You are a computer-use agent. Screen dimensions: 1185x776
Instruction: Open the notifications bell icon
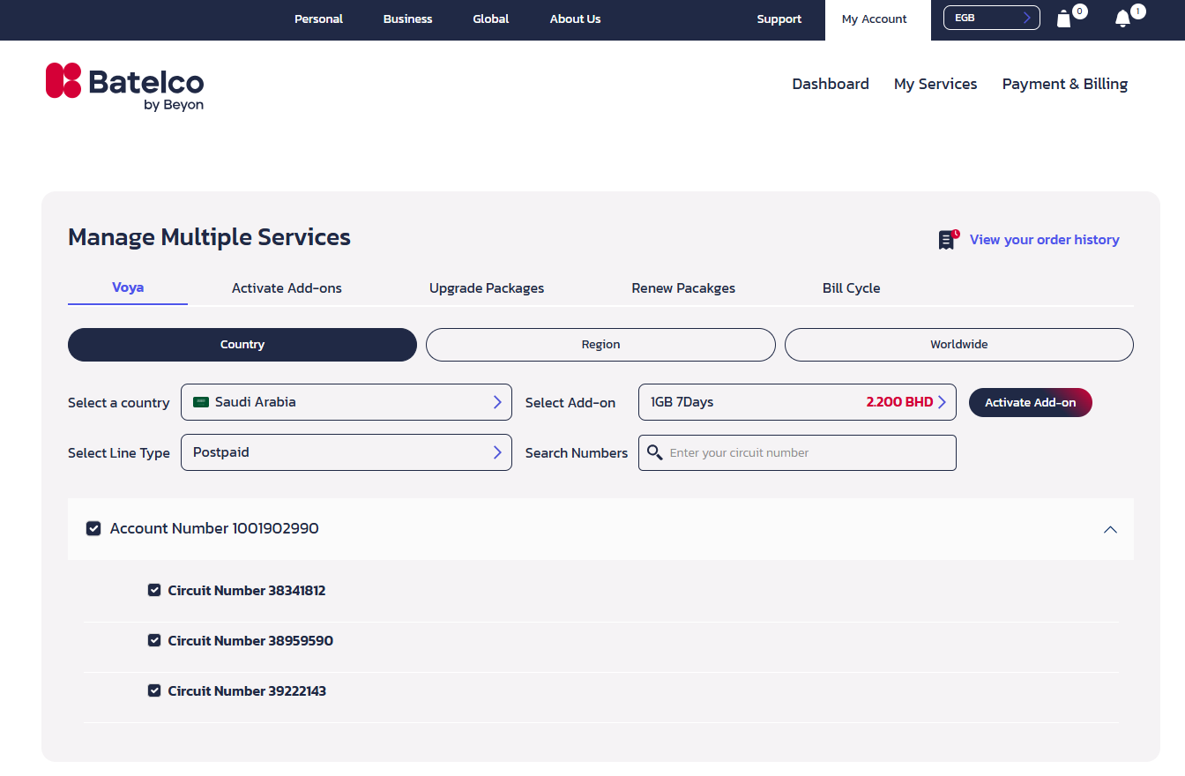(x=1122, y=19)
